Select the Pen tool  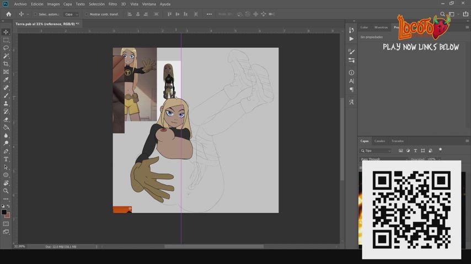coord(6,151)
